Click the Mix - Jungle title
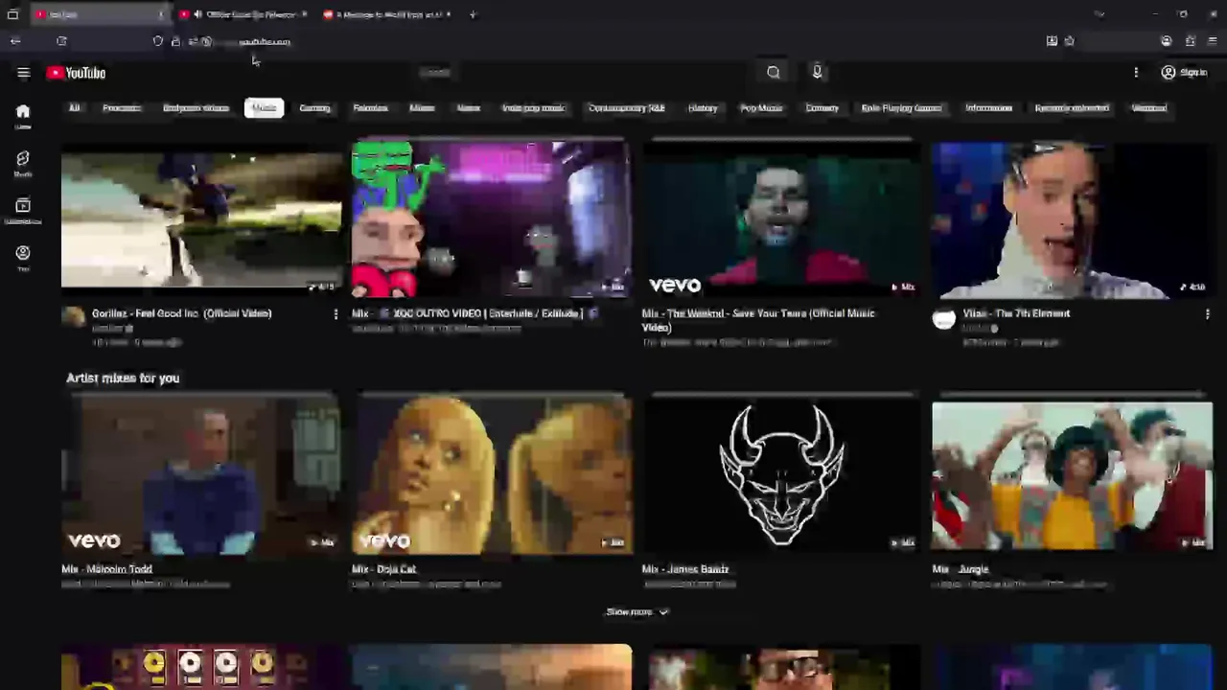The width and height of the screenshot is (1227, 690). click(x=960, y=569)
